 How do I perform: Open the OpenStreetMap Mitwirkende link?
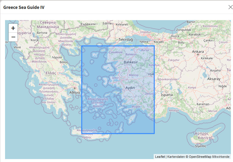pyautogui.click(x=209, y=157)
